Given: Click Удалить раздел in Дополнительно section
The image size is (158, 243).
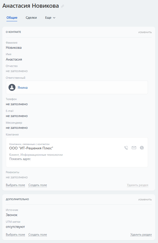Looking at the screenshot, I should (x=141, y=235).
